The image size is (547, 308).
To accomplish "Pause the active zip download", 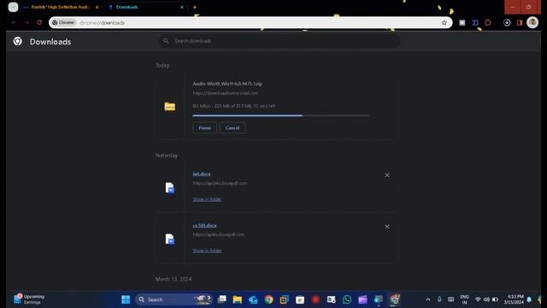I will tap(205, 127).
